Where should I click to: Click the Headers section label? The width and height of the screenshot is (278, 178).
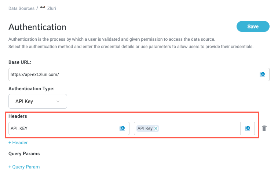click(x=18, y=116)
